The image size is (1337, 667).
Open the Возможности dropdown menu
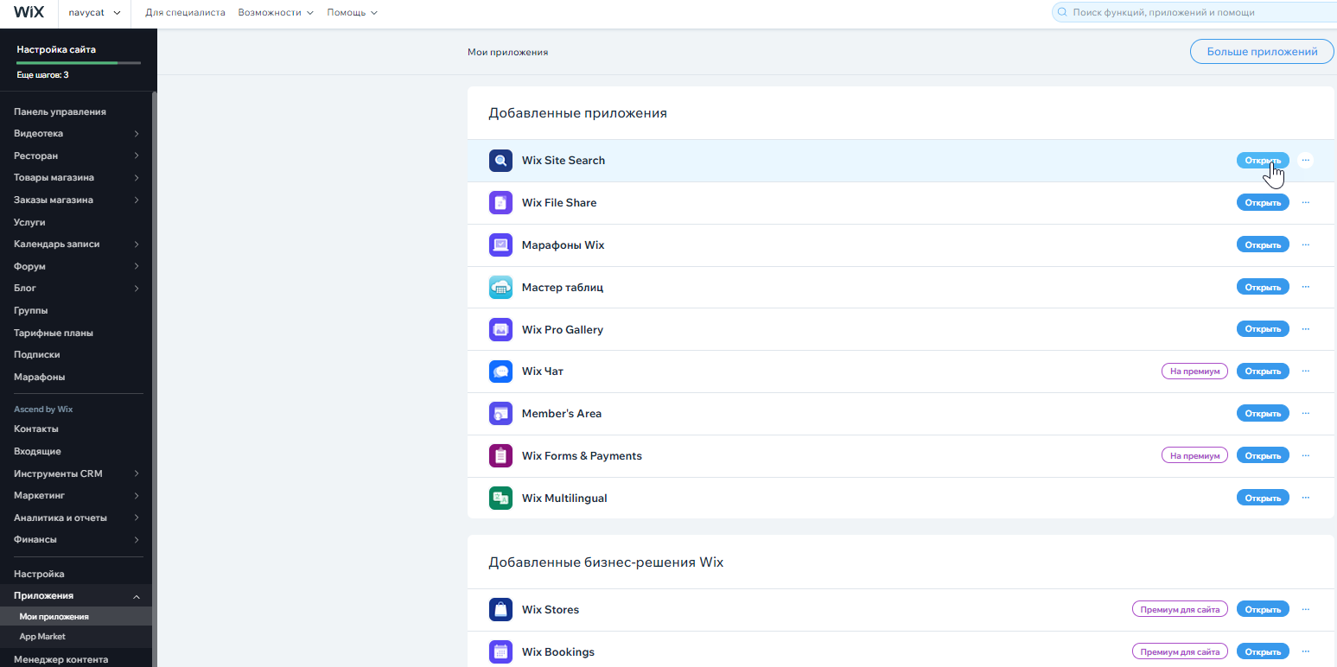coord(276,13)
